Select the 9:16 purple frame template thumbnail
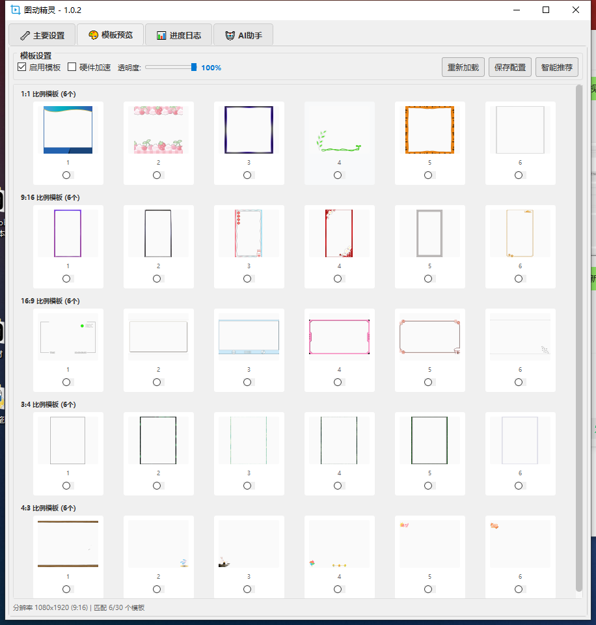Screen dimensions: 596x625 (x=68, y=233)
